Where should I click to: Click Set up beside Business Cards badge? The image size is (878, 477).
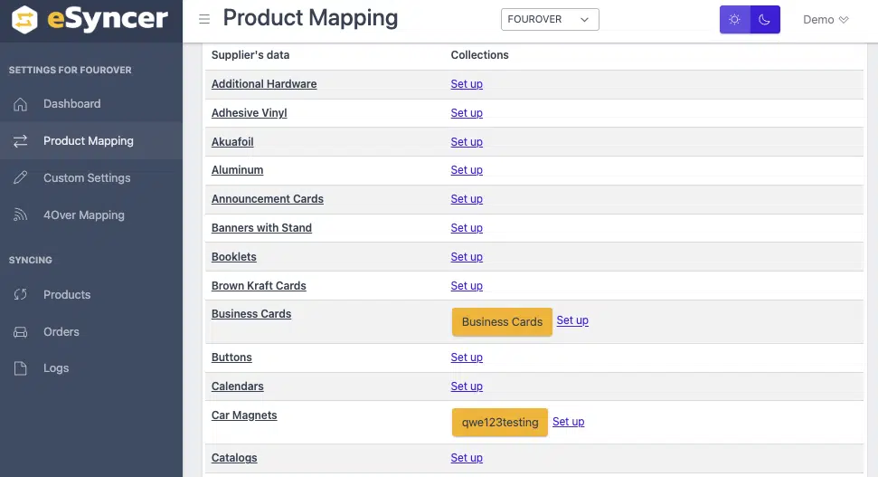[572, 320]
